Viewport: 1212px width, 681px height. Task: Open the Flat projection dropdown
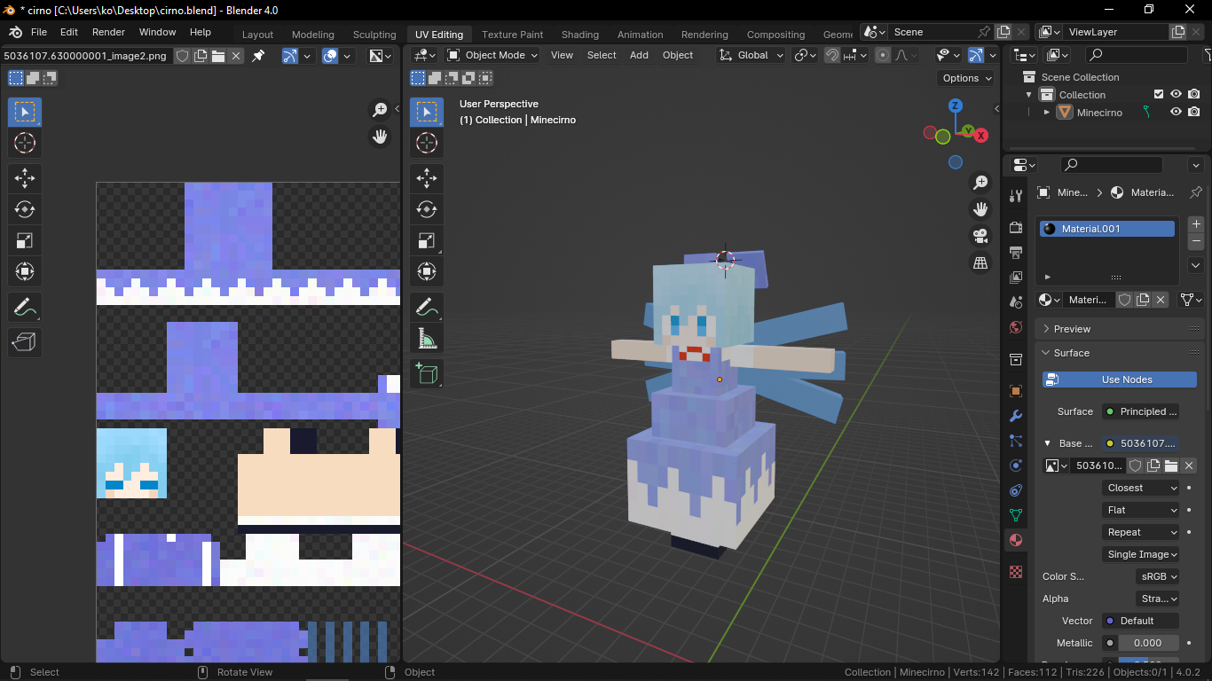[1141, 510]
